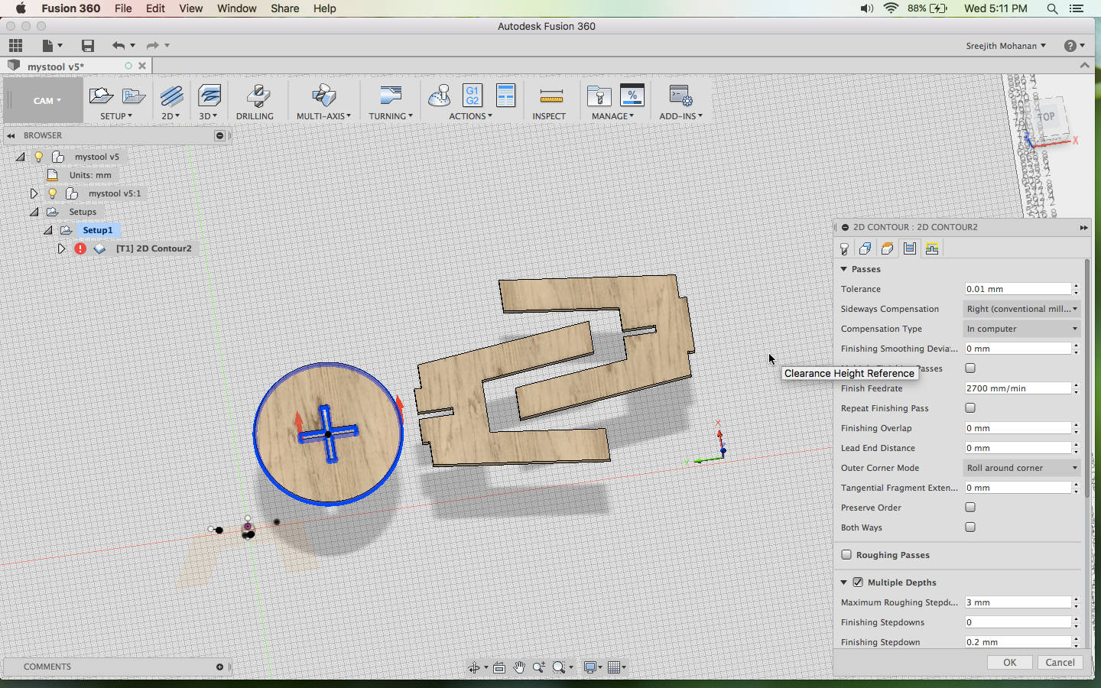This screenshot has height=688, width=1101.
Task: Open the Tool Library icon in Manage
Action: 599,96
